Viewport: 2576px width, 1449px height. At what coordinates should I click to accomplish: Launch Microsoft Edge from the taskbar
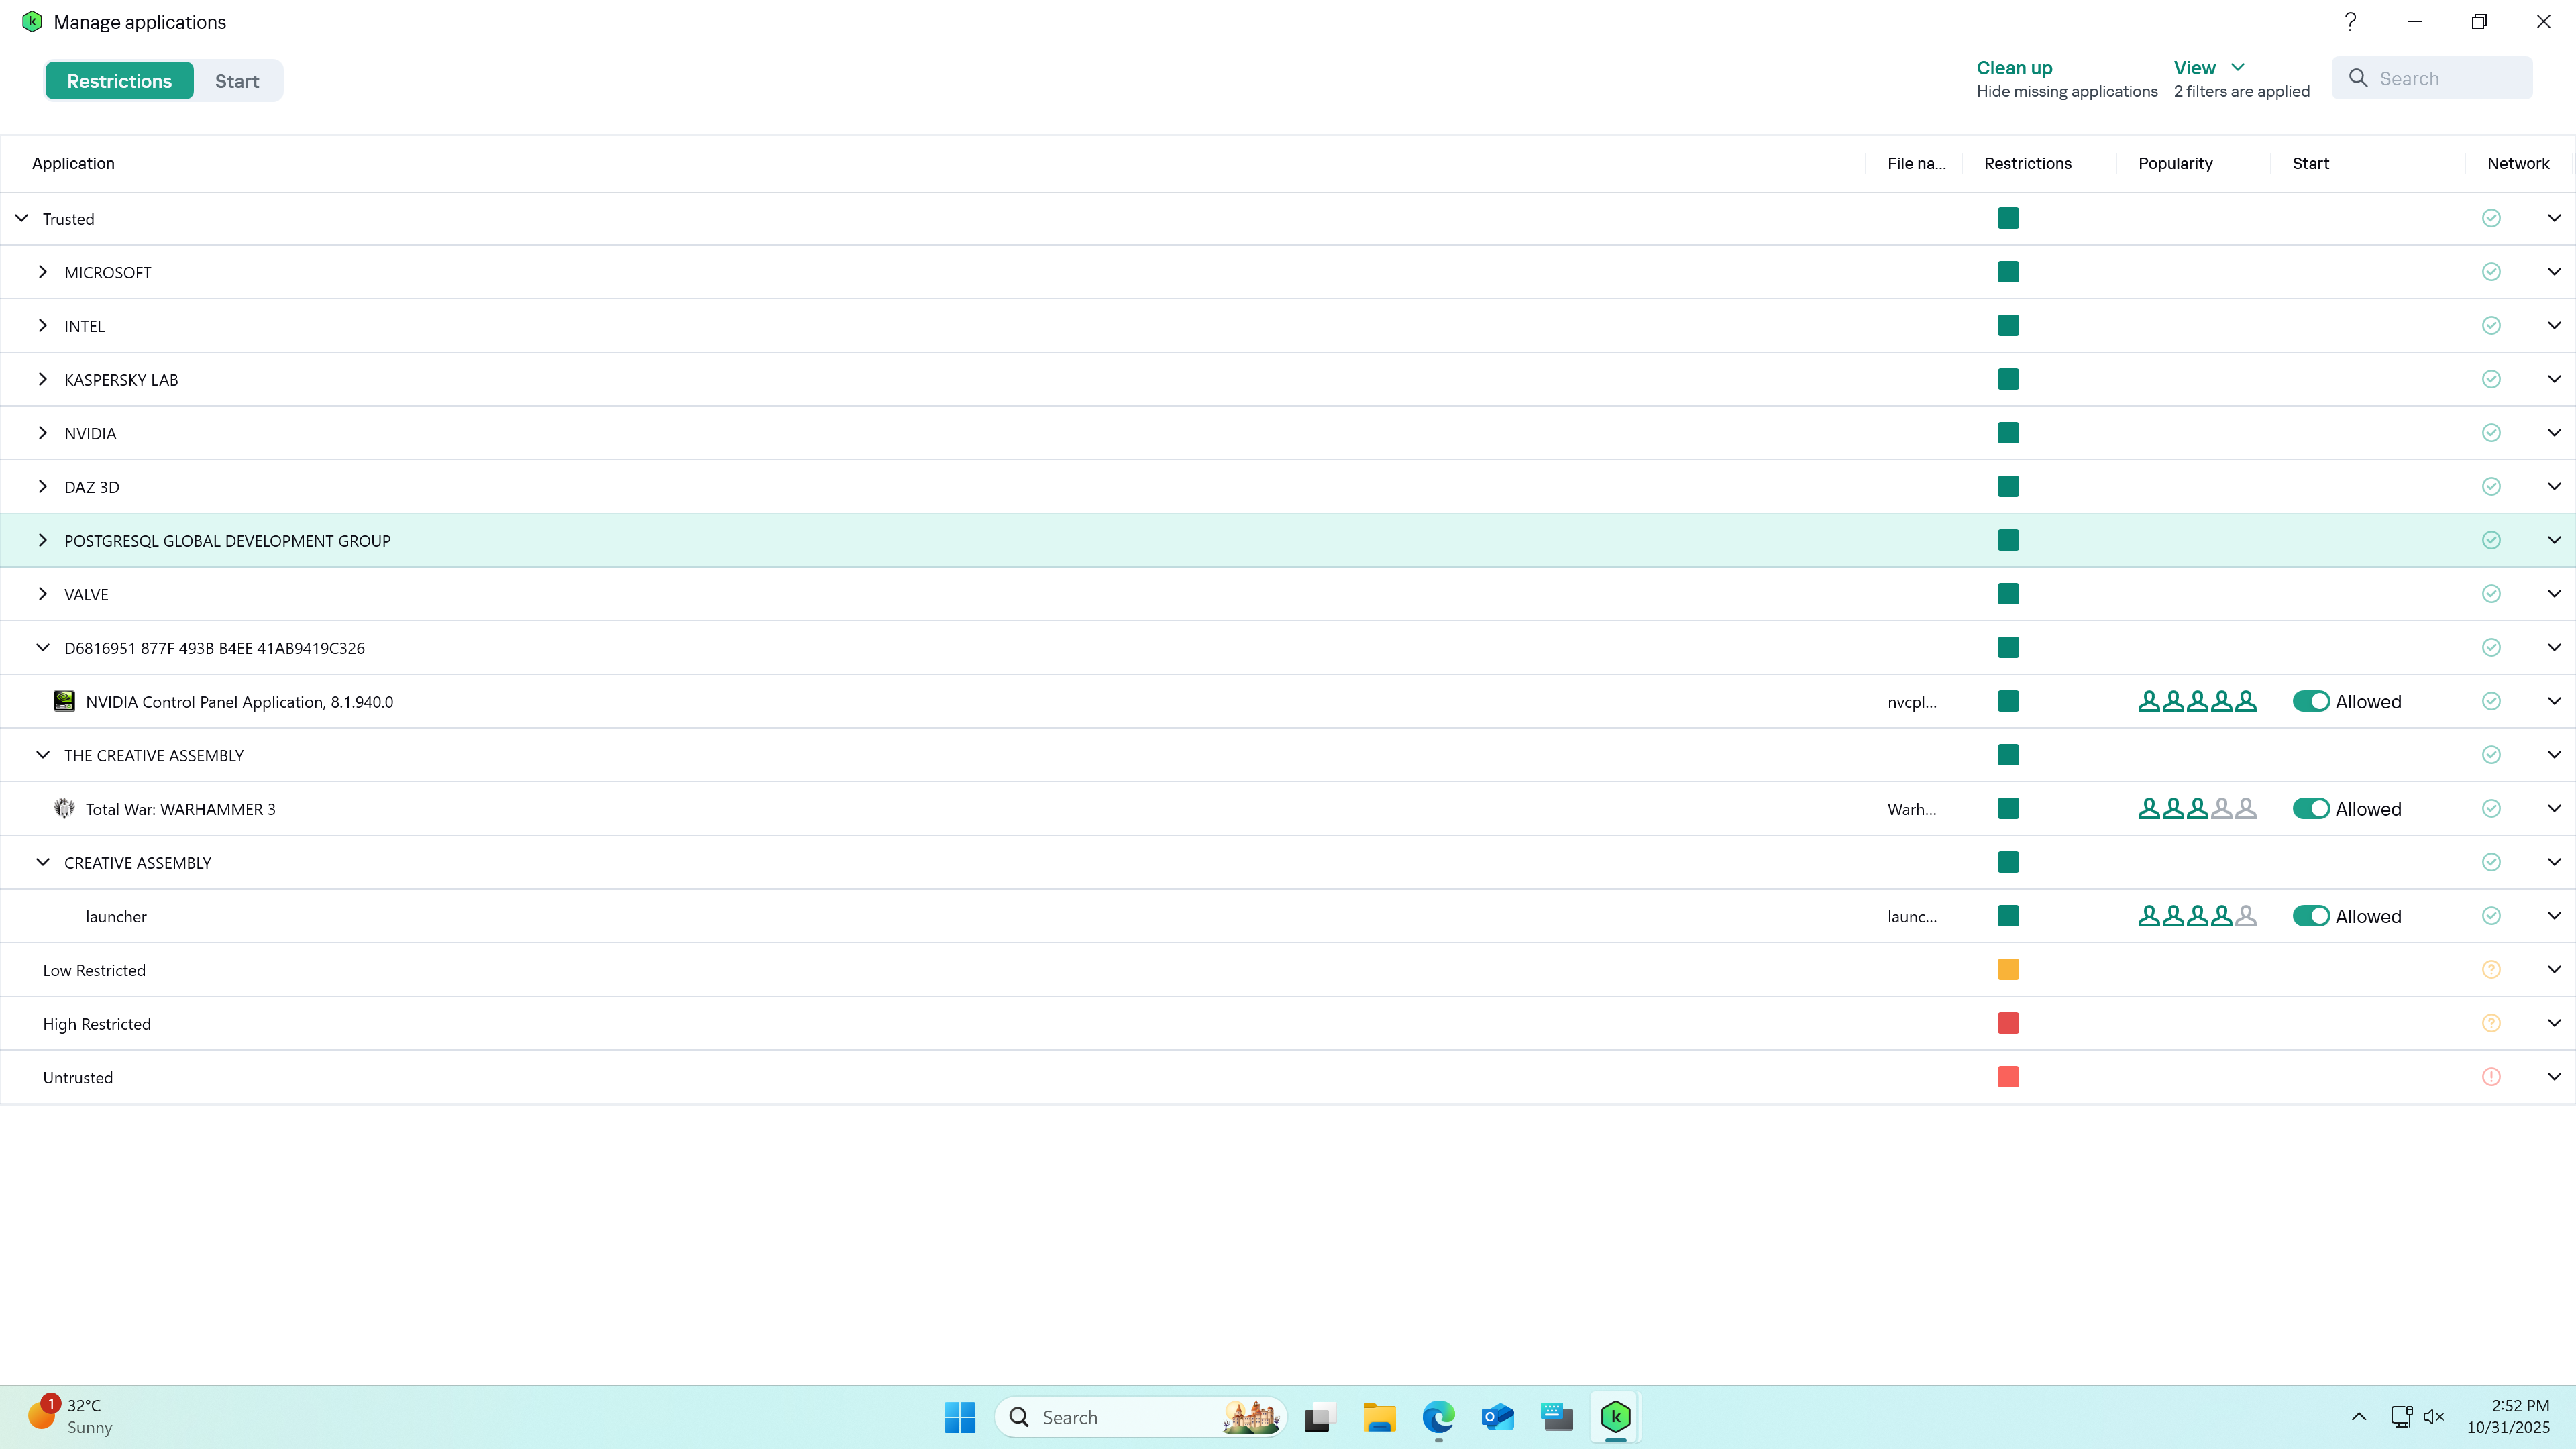click(x=1438, y=1417)
